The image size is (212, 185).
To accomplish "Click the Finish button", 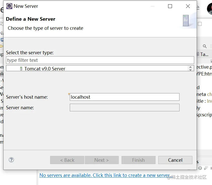I will click(138, 160).
